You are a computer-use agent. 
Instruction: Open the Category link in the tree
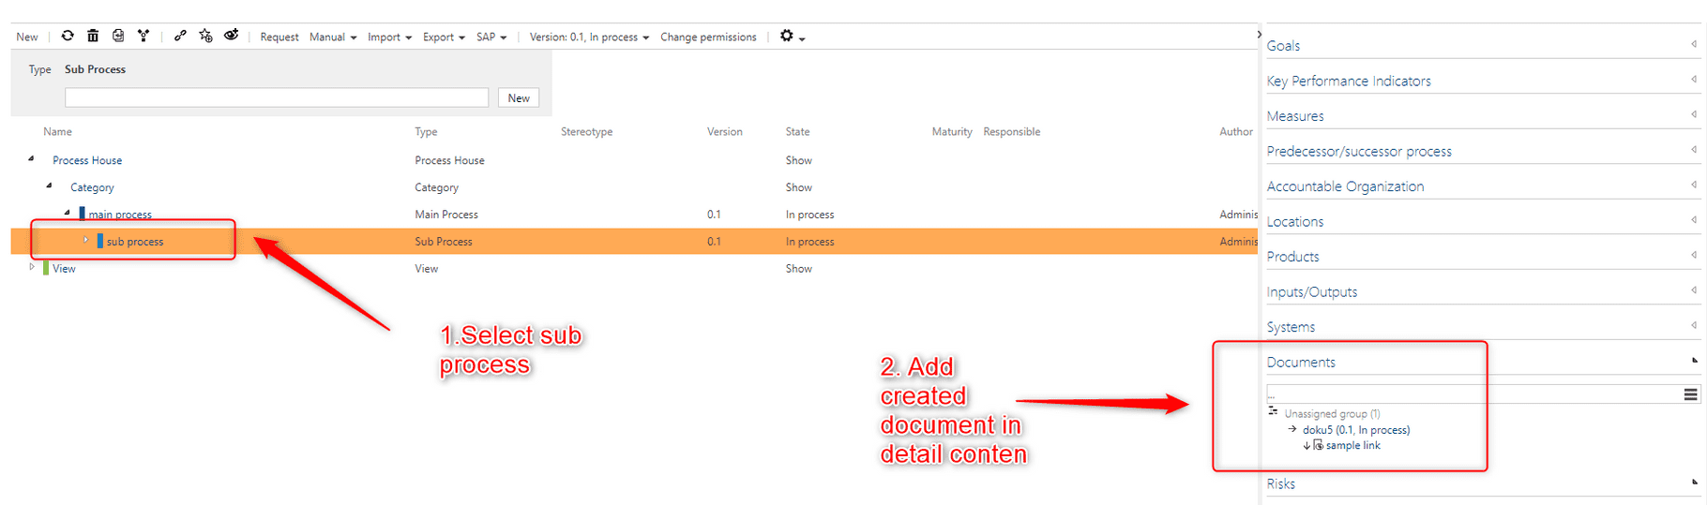[x=92, y=187]
